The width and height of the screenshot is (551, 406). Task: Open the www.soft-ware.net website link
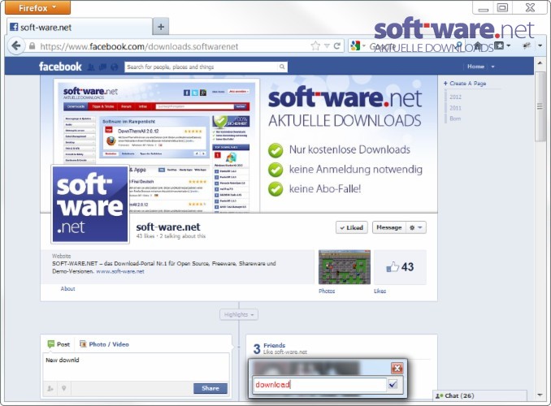point(120,271)
